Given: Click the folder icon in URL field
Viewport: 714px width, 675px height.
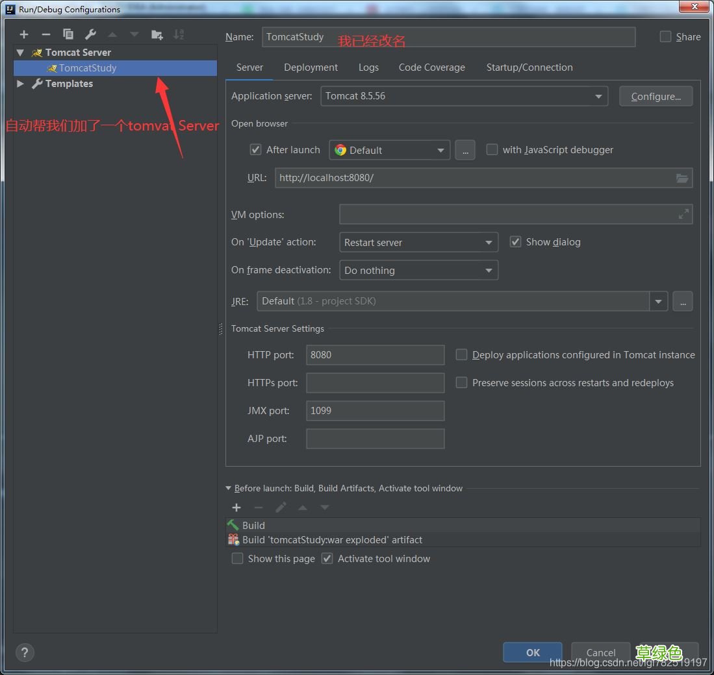Looking at the screenshot, I should (682, 178).
